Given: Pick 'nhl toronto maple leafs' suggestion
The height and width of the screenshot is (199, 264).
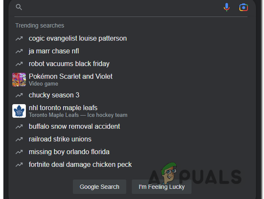Looking at the screenshot, I should tap(63, 108).
